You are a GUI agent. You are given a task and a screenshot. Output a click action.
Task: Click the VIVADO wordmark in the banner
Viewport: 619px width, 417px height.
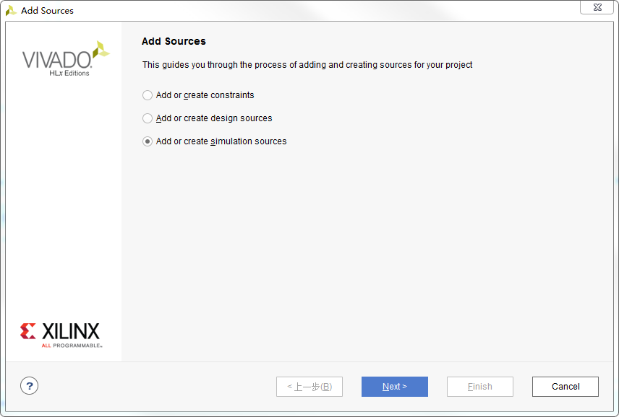pyautogui.click(x=56, y=59)
